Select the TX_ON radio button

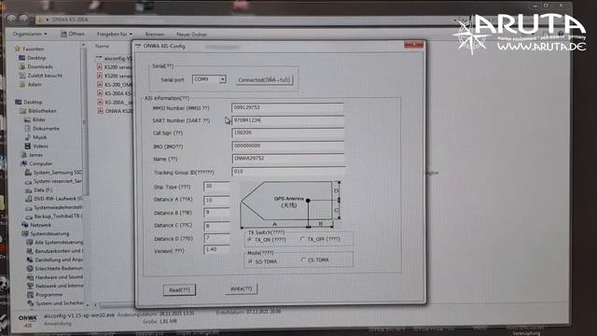tap(250, 240)
